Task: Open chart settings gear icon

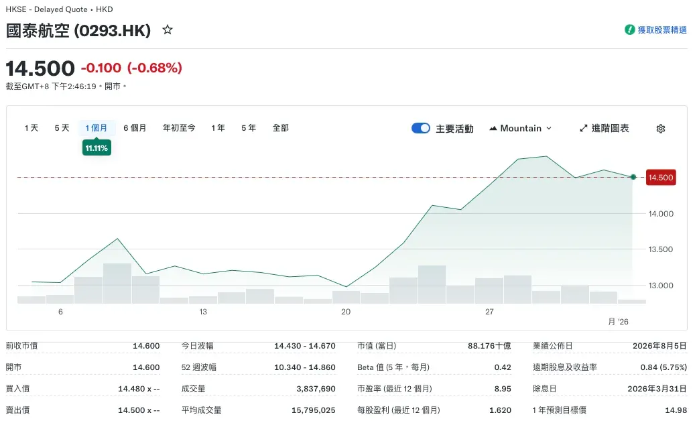Action: 661,129
